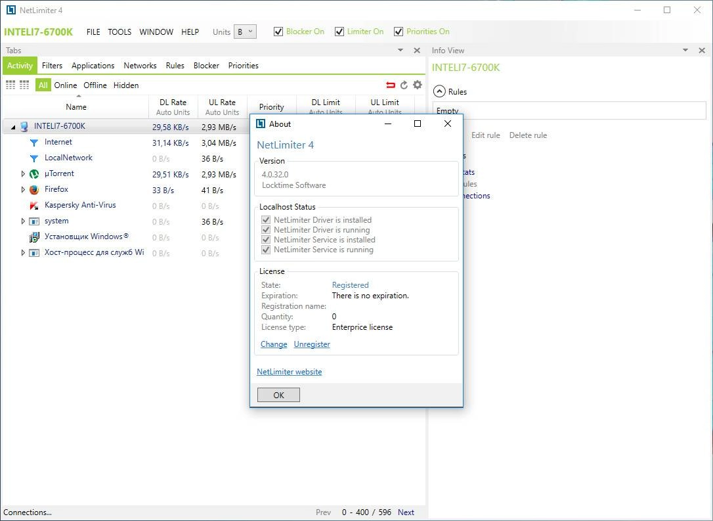This screenshot has width=713, height=521.
Task: Toggle the Blocker On checkbox
Action: pos(278,32)
